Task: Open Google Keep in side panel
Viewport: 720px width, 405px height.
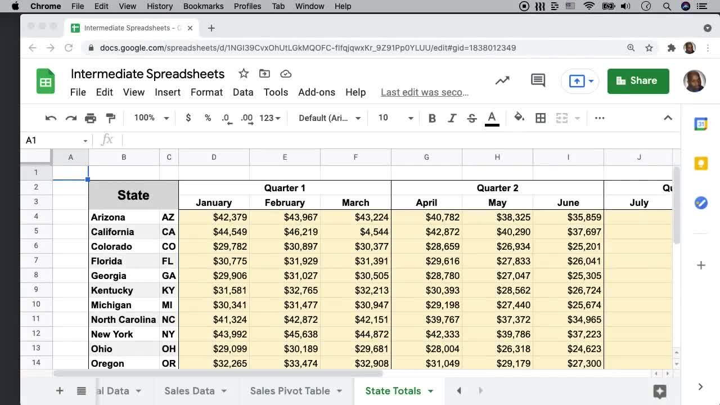Action: pos(700,163)
